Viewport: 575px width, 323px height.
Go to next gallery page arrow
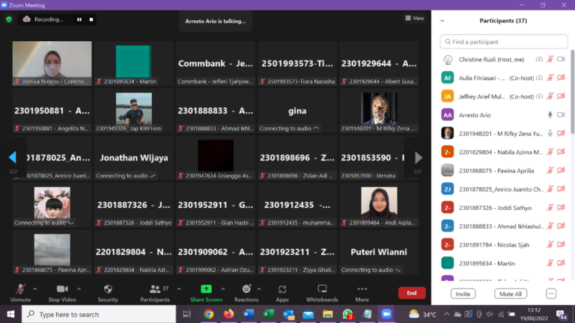pyautogui.click(x=419, y=158)
